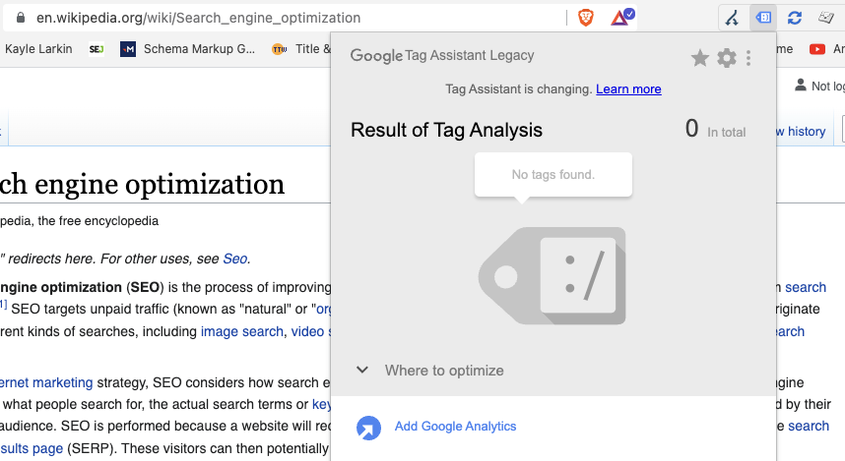The width and height of the screenshot is (845, 461).
Task: Open the SEJ bookmark icon
Action: pyautogui.click(x=97, y=49)
